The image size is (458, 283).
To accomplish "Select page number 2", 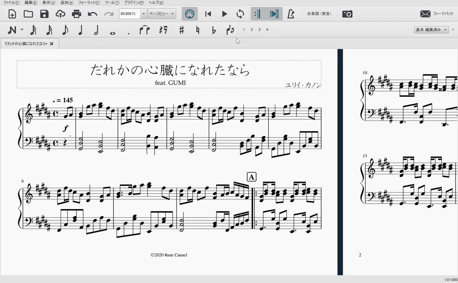I will [360, 255].
